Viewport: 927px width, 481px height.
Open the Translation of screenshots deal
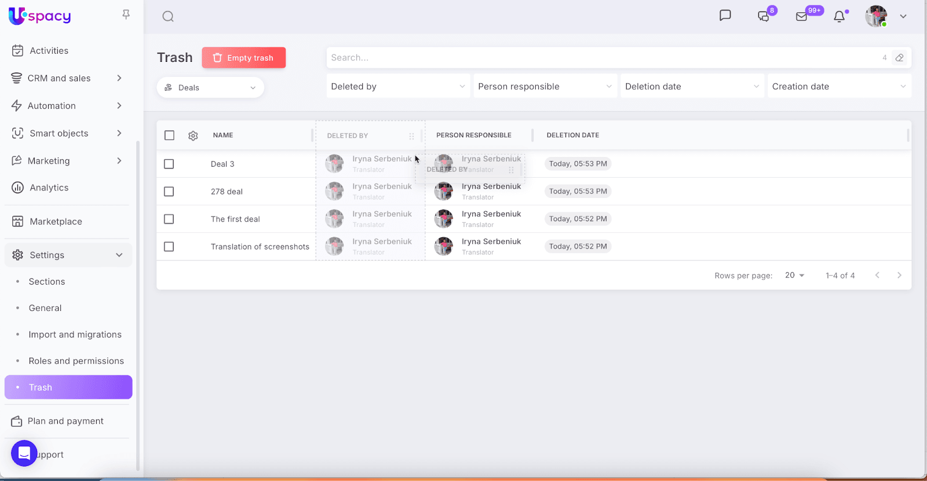coord(260,247)
